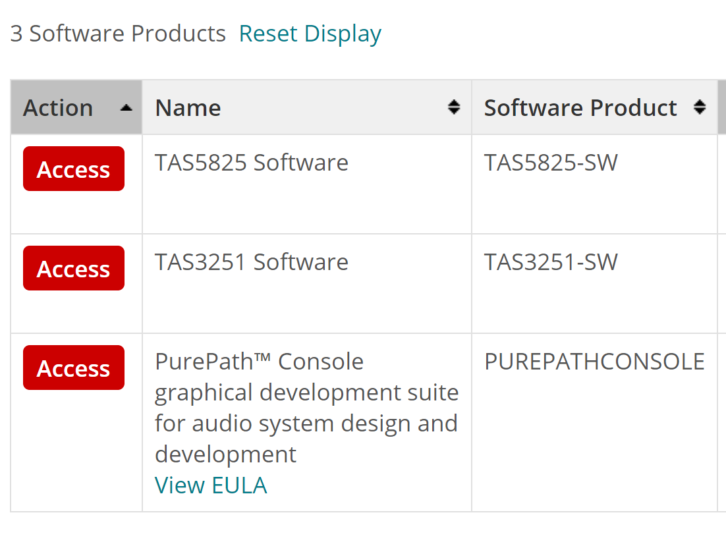This screenshot has width=726, height=548.
Task: Click the Action column sort arrow
Action: [x=126, y=108]
